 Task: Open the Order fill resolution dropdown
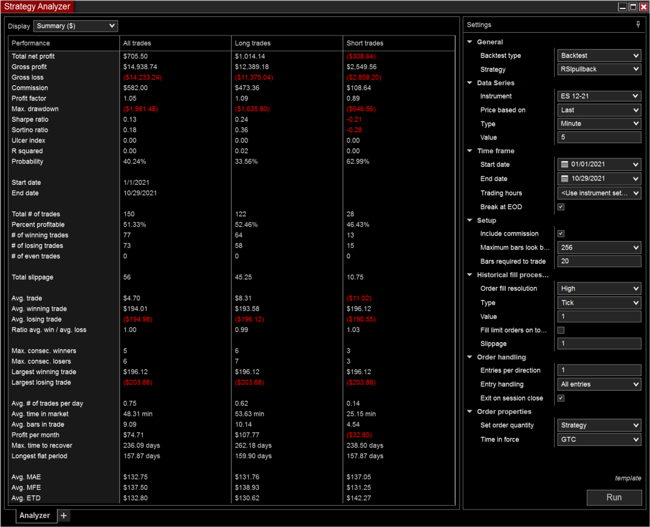599,289
